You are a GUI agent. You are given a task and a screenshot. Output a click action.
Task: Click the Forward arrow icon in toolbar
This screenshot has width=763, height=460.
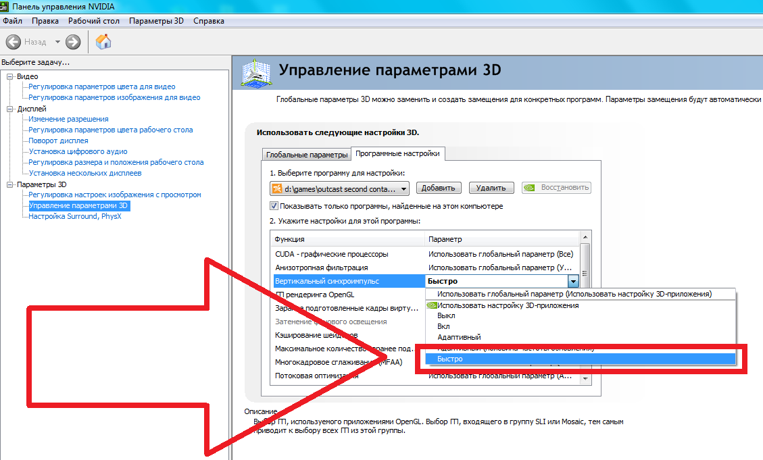73,42
